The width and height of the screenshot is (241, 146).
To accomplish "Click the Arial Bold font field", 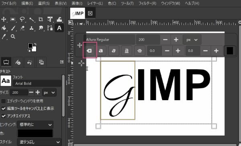I will click(37, 83).
